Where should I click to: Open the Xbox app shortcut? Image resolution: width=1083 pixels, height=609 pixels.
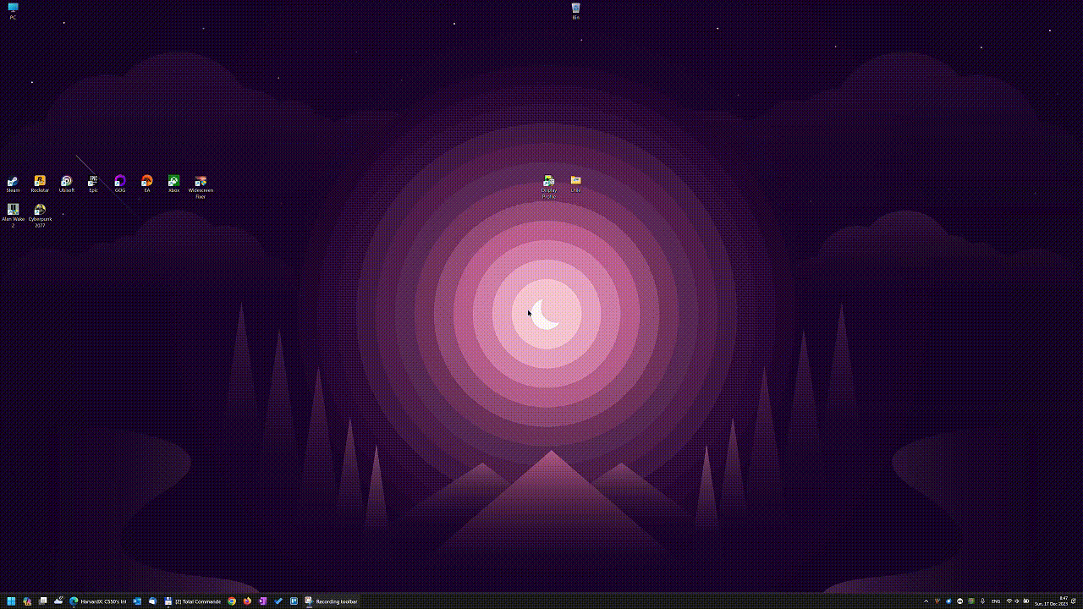click(x=173, y=182)
